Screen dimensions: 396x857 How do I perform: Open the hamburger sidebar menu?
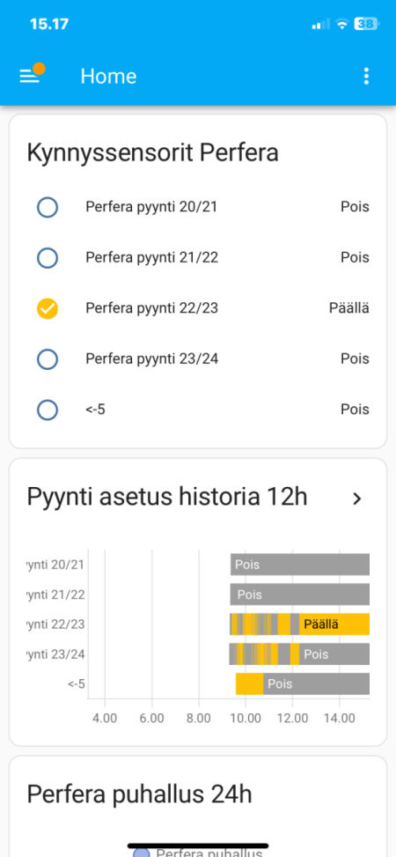point(30,77)
